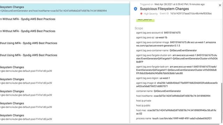The image size is (223, 125).
Task: Click the Suspicious Filesystem Changes title
Action: (164, 9)
